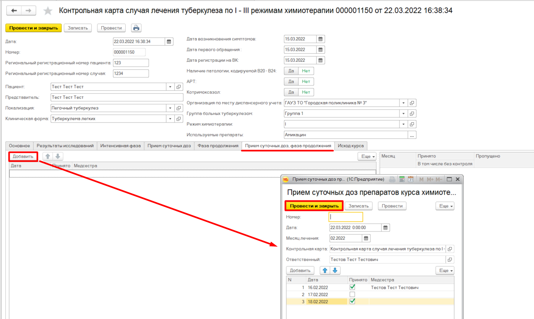Mark document as favorite with star icon
The width and height of the screenshot is (534, 319).
tap(48, 11)
